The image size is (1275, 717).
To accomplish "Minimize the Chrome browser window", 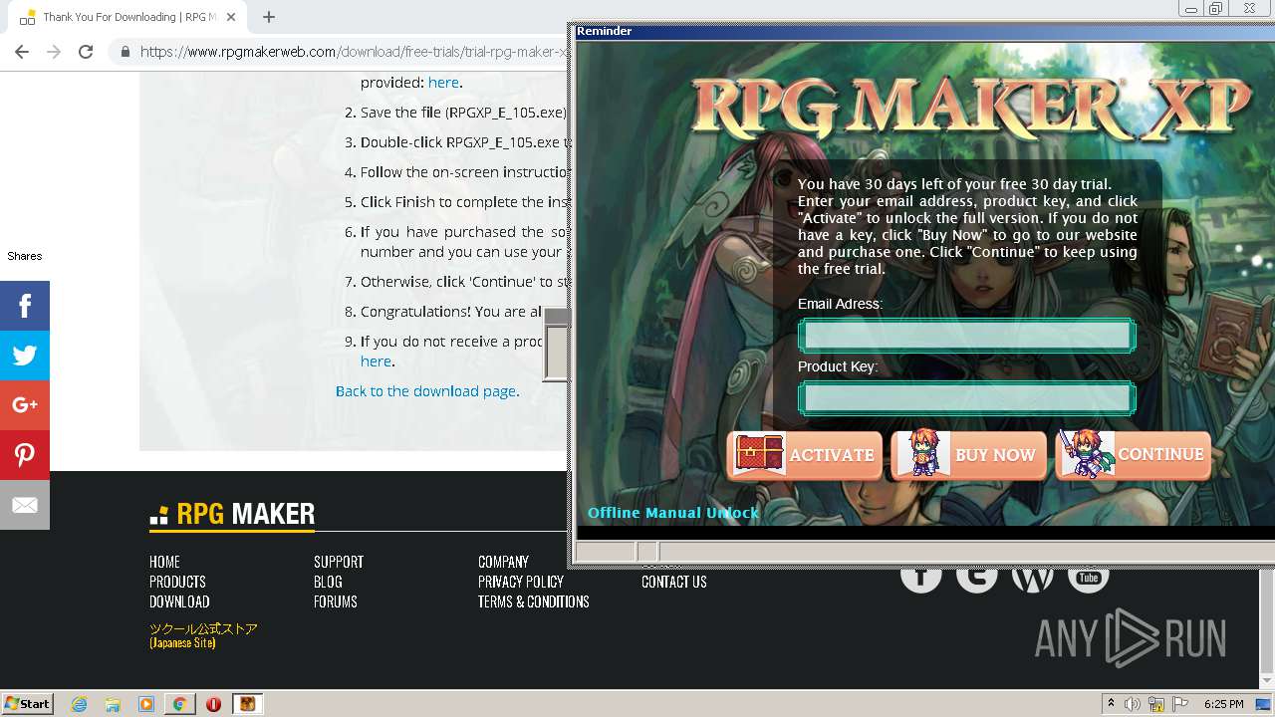I will point(1191,9).
